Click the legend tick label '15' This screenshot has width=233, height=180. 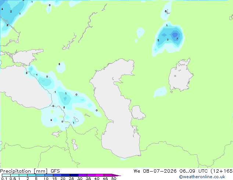click(x=54, y=179)
